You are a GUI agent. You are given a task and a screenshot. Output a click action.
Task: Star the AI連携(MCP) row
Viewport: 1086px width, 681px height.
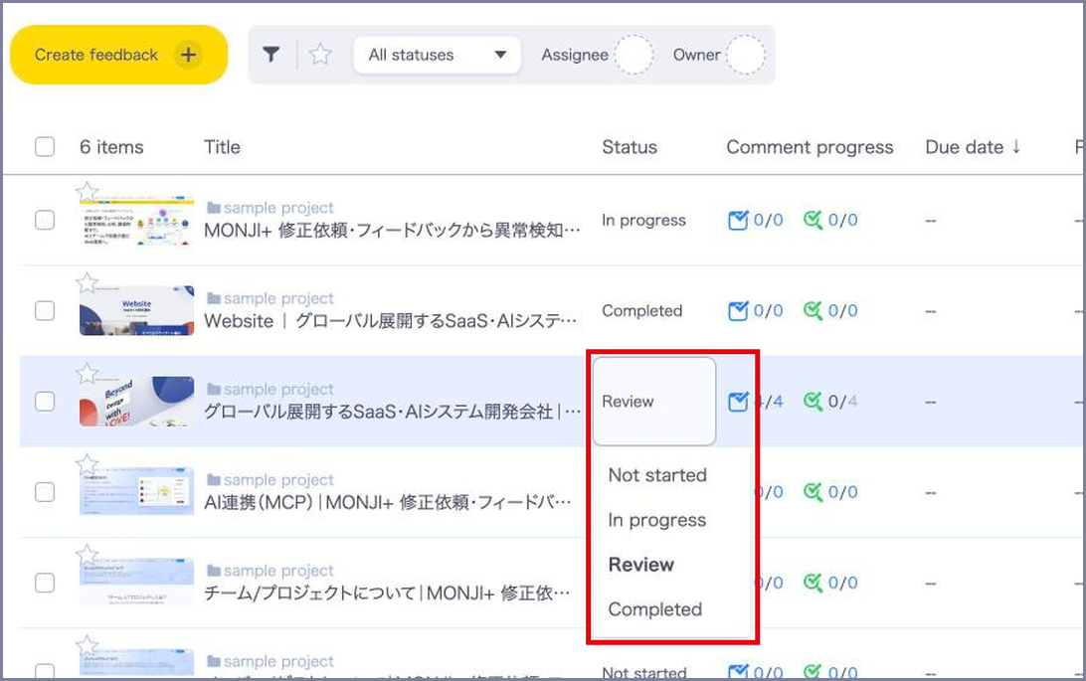[x=88, y=463]
